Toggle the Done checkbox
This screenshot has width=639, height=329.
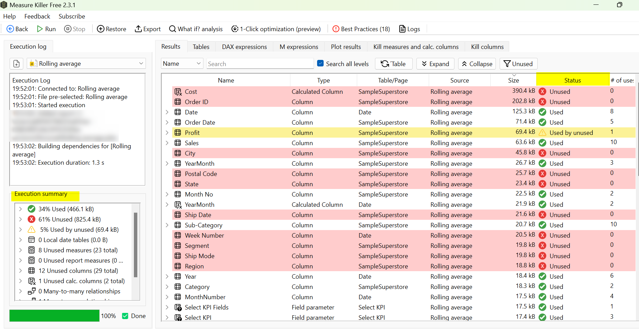coord(125,316)
